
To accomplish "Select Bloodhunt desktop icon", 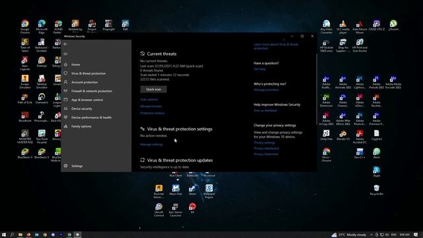I will pos(25,117).
